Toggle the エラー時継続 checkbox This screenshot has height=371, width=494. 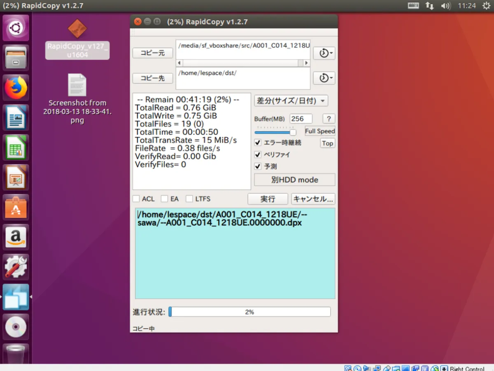[258, 143]
